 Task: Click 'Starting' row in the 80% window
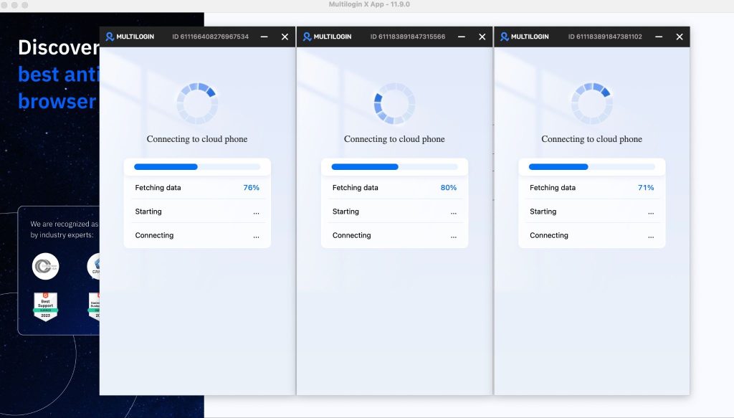(395, 212)
